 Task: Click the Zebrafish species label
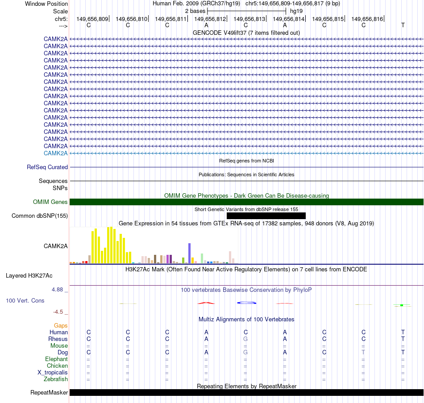56,379
